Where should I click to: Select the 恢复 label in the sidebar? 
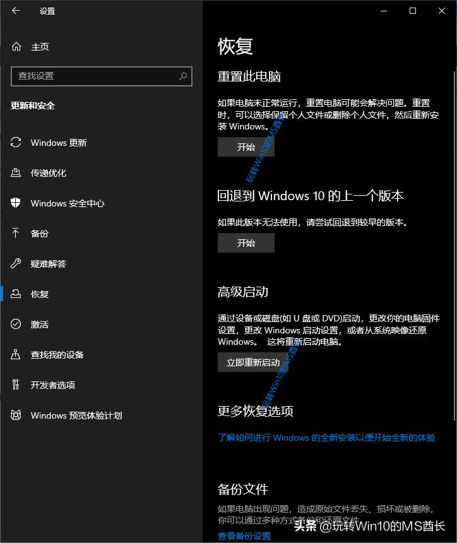pyautogui.click(x=40, y=294)
